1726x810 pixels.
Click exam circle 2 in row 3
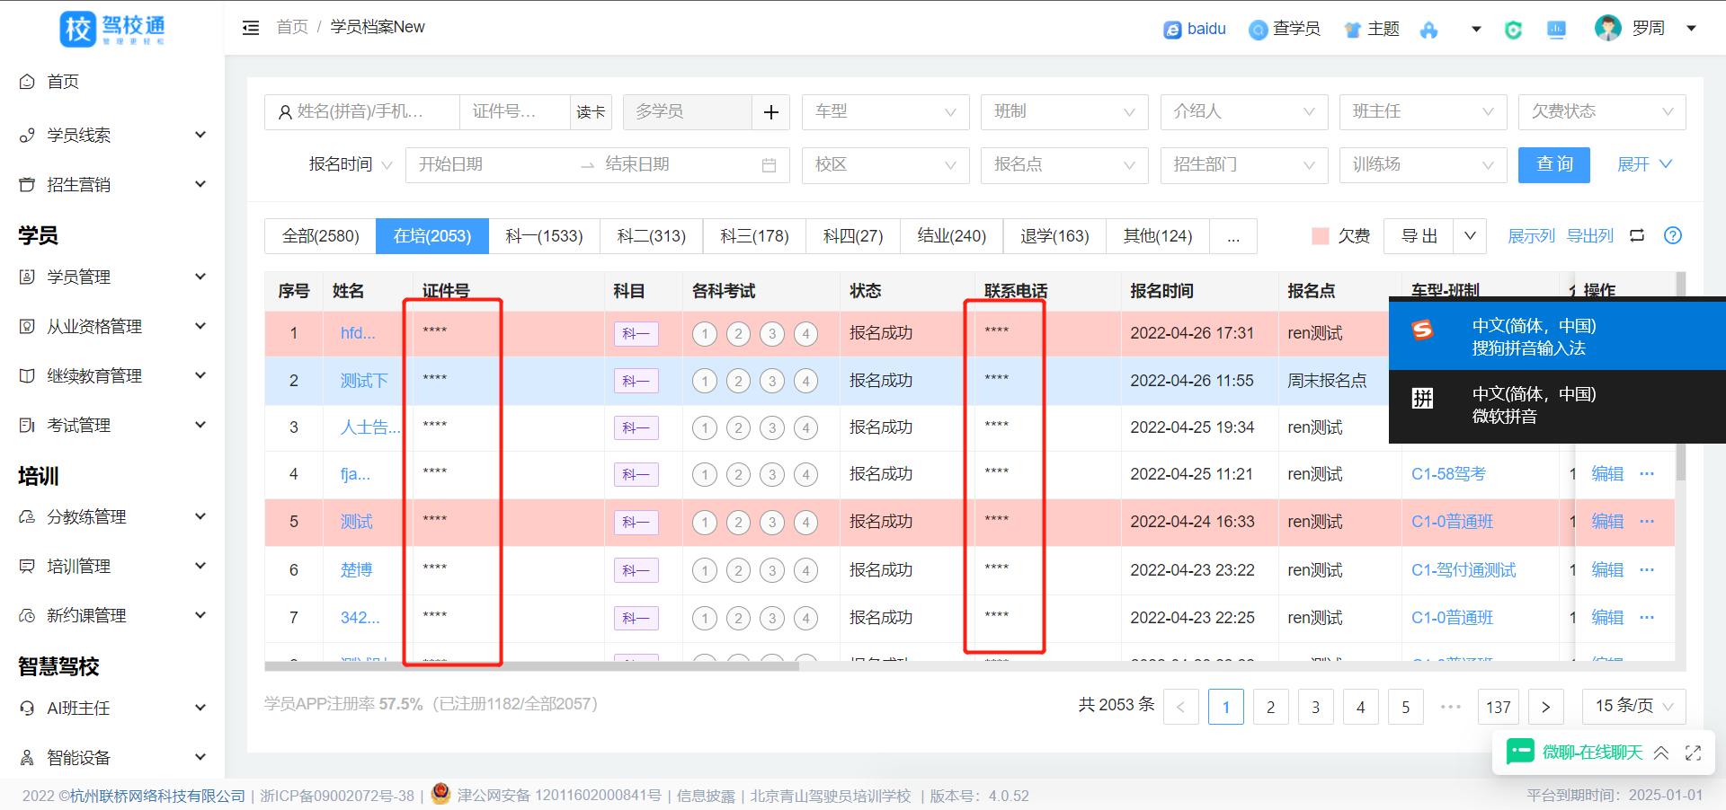tap(739, 427)
